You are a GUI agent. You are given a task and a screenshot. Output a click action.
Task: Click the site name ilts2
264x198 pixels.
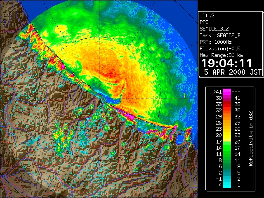207,16
